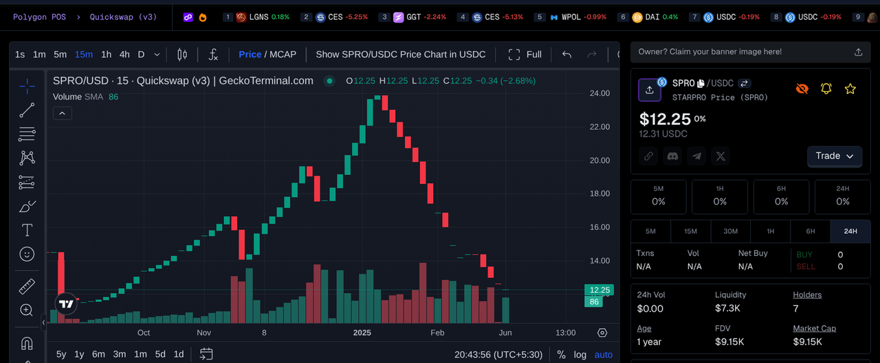Switch chart to Full screen
Viewport: 880px width, 363px height.
(525, 54)
